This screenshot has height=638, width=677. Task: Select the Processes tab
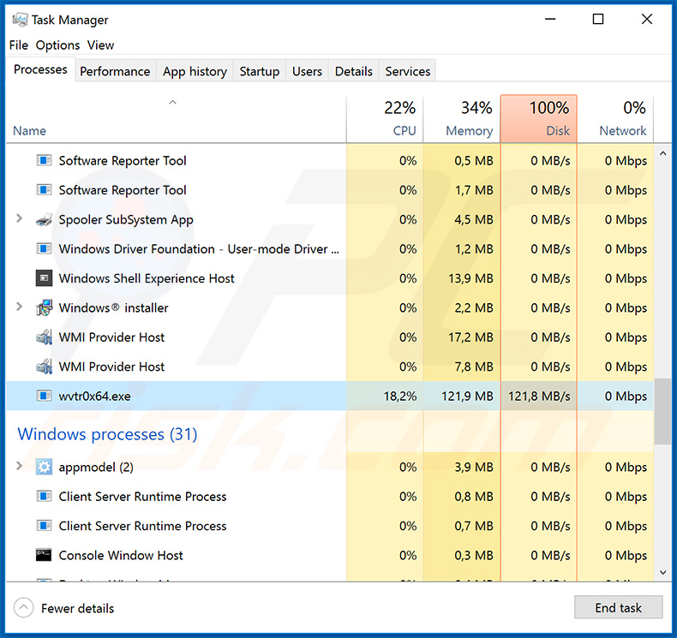(40, 69)
